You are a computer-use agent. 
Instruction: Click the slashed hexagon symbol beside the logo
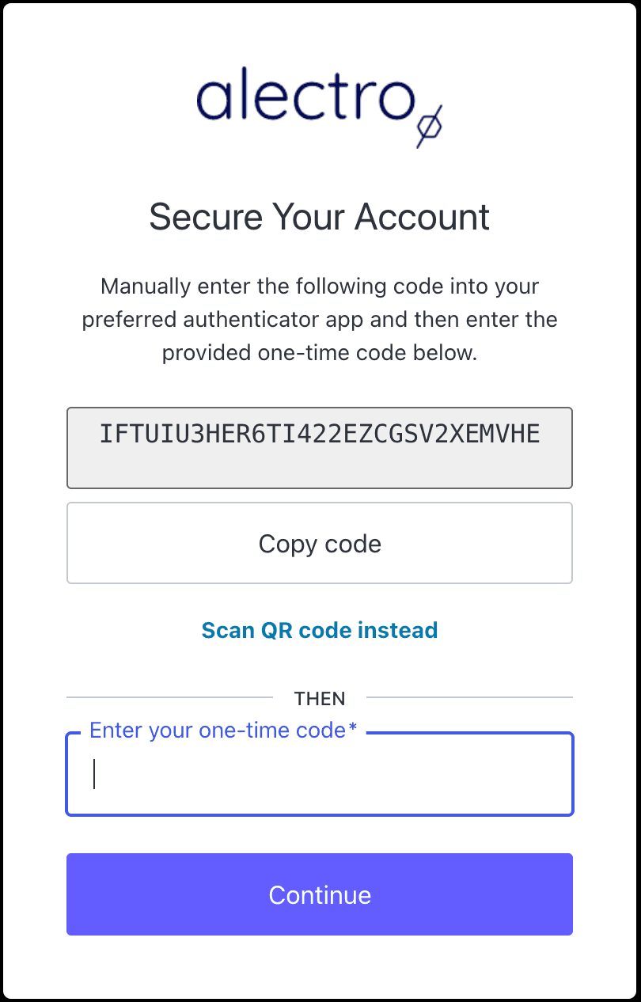click(430, 125)
